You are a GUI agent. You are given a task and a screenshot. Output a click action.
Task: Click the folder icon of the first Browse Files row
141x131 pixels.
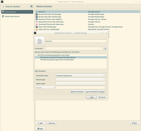click(x=37, y=14)
